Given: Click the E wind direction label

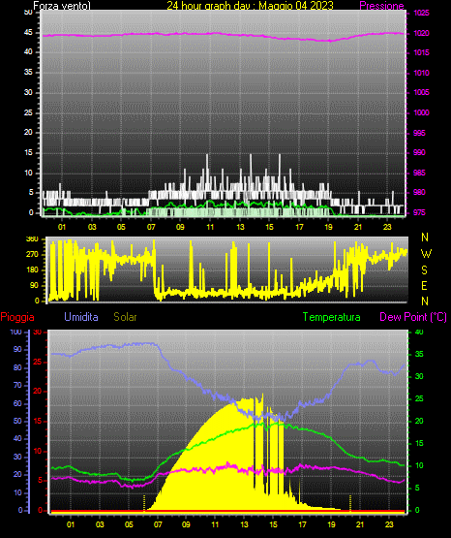Looking at the screenshot, I should click(424, 285).
